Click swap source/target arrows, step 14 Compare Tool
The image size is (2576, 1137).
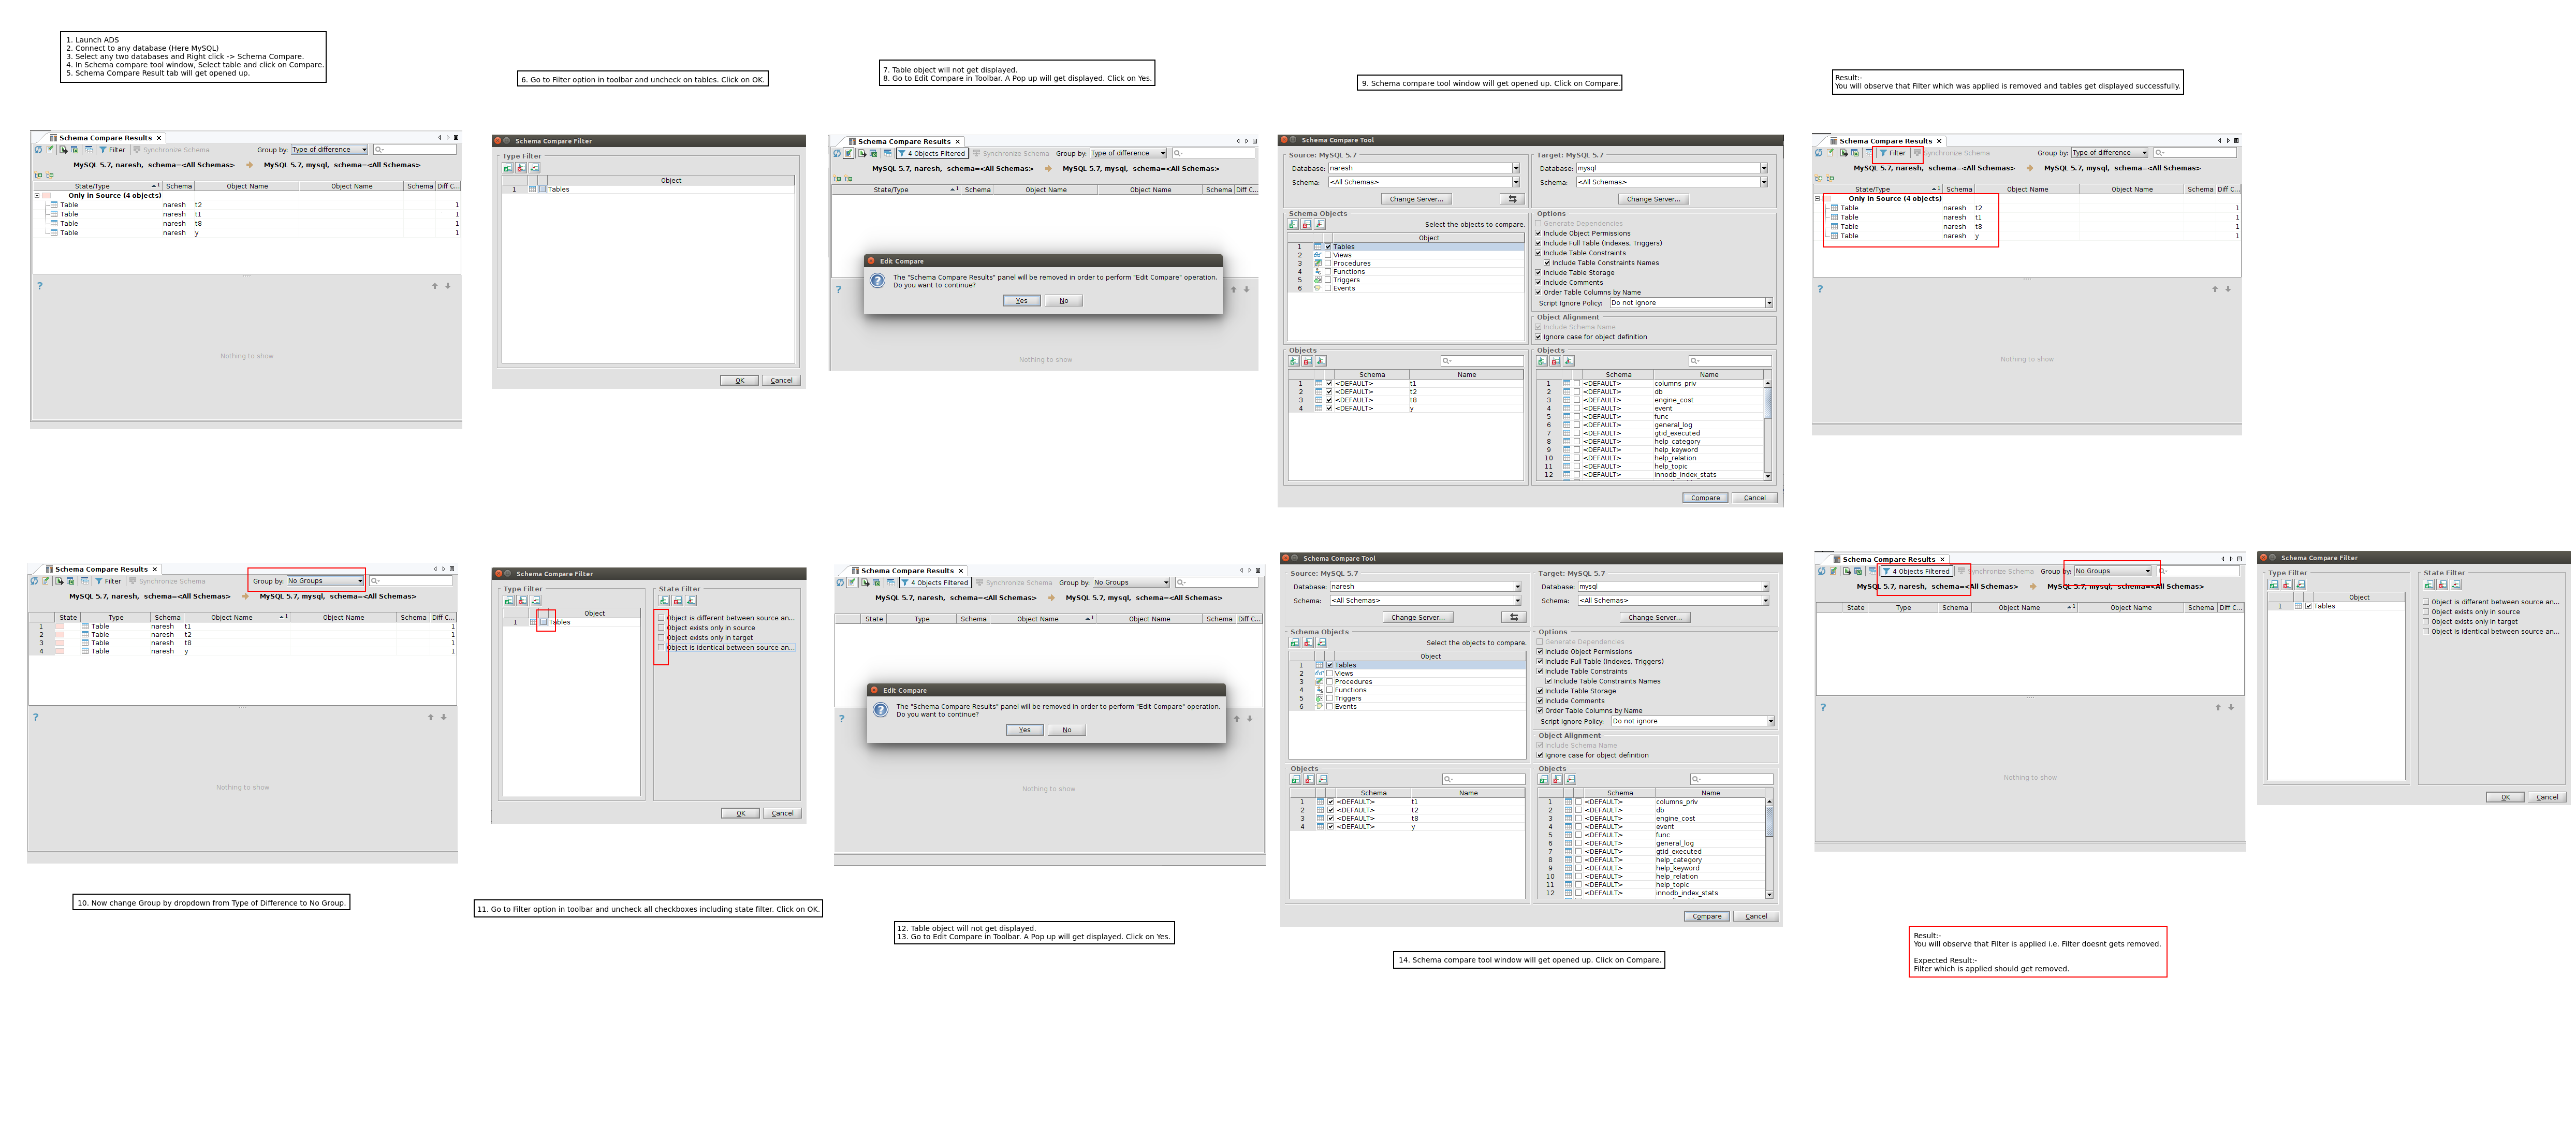tap(1514, 617)
